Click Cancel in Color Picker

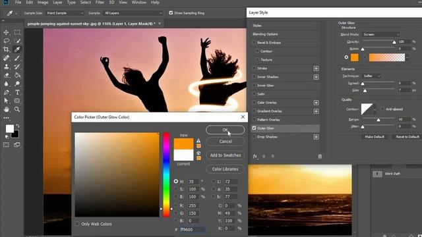[x=226, y=142]
